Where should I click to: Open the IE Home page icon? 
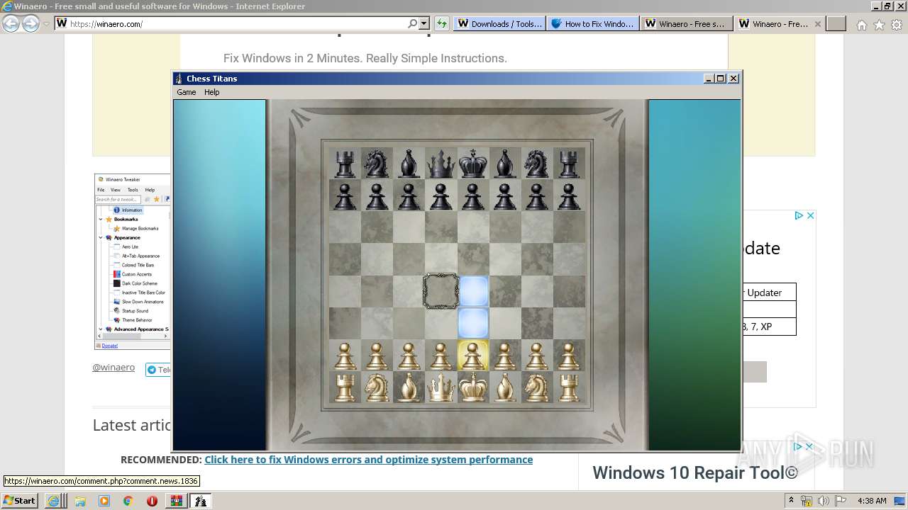coord(861,25)
